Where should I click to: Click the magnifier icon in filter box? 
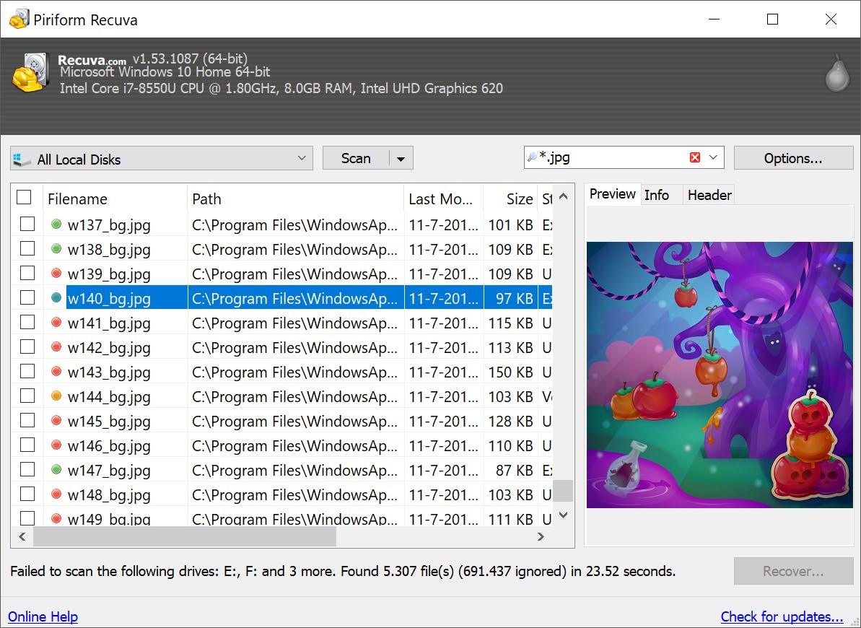(531, 157)
